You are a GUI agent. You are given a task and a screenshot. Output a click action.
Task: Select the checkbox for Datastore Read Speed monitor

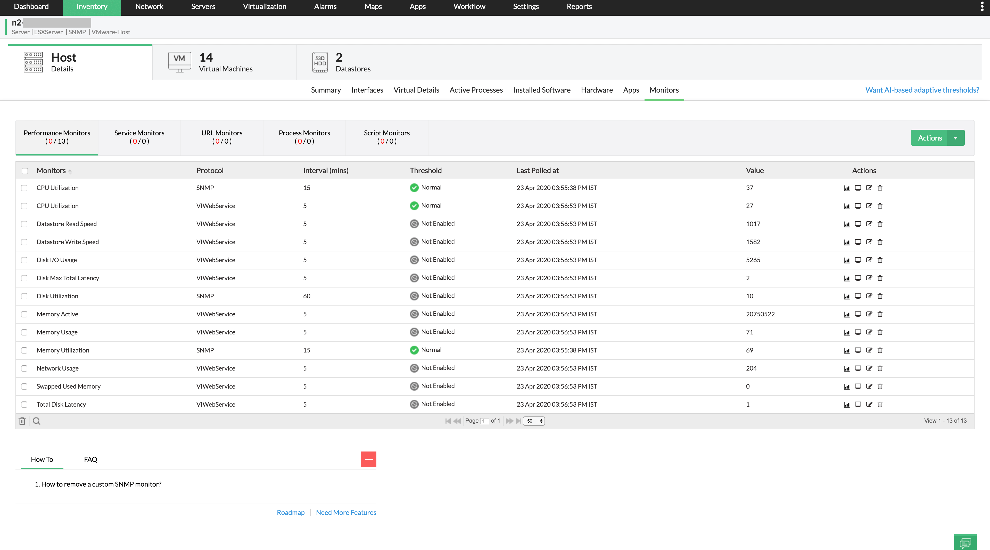[x=24, y=224]
